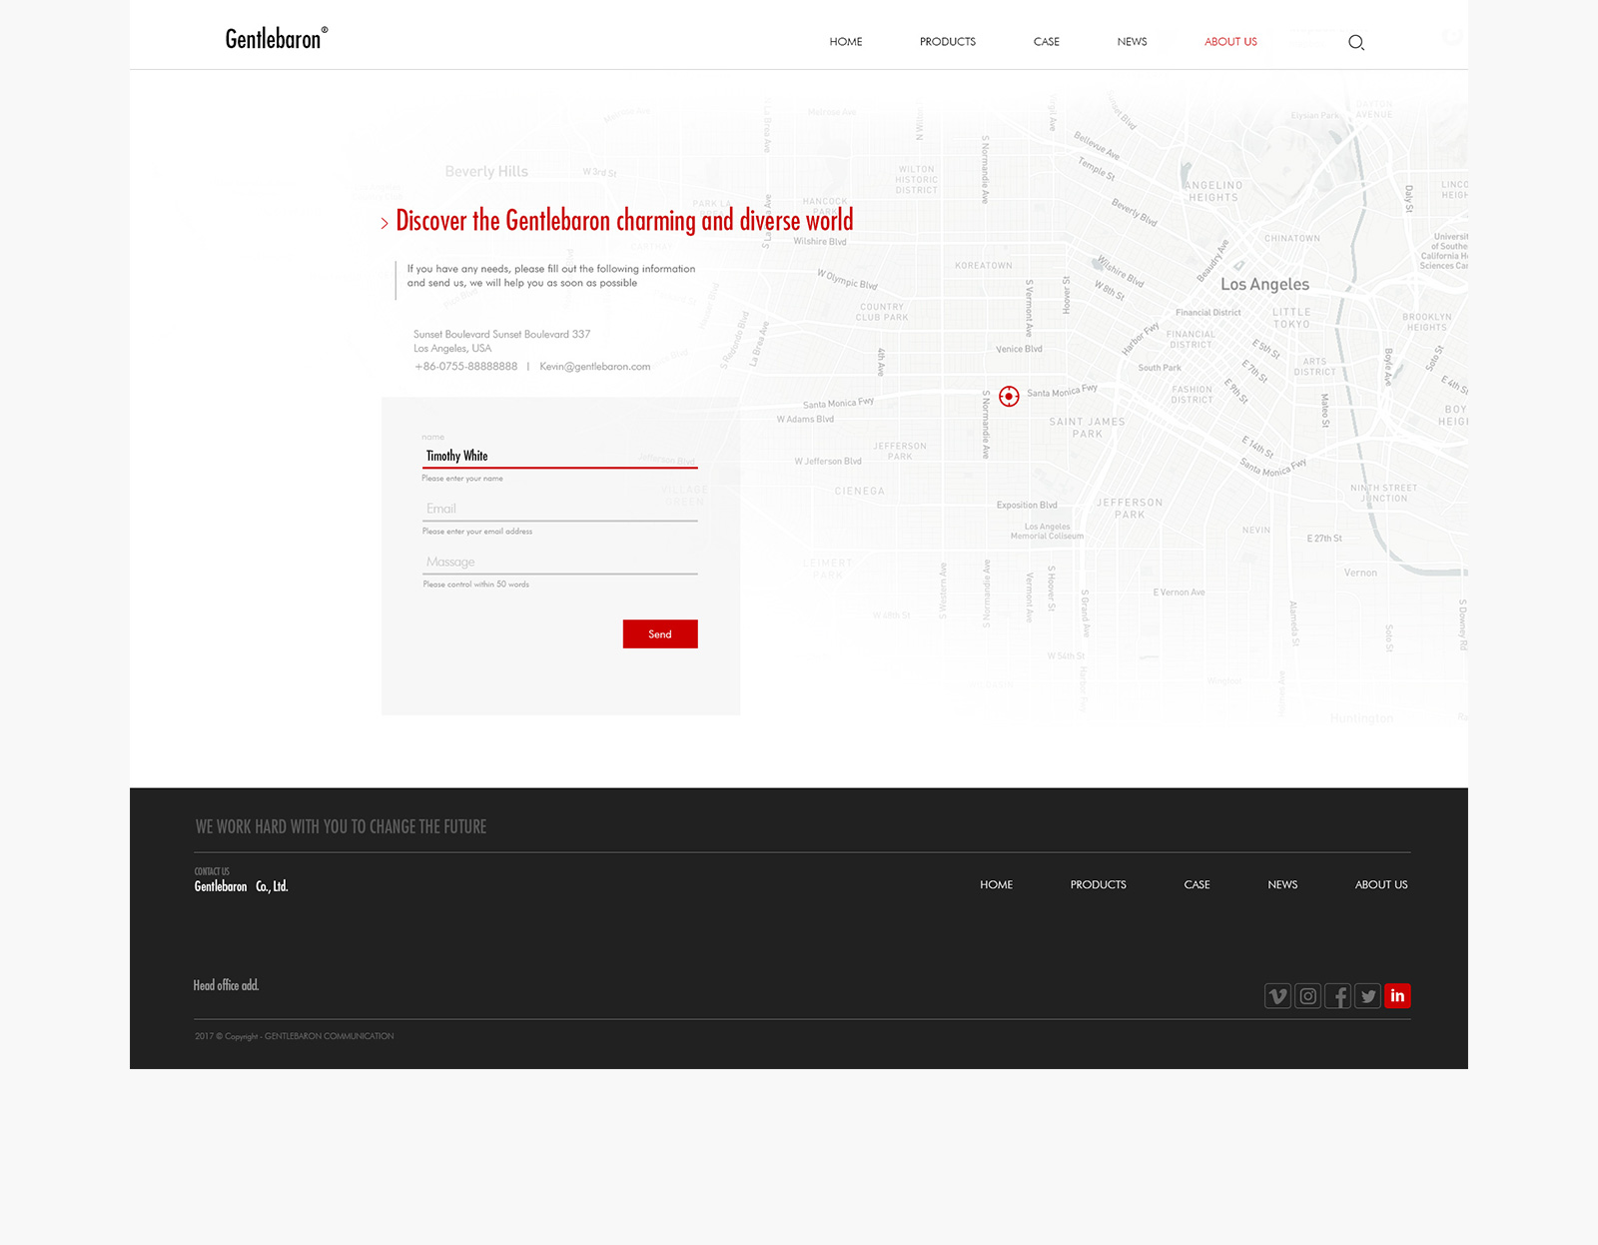Open the Vimeo social icon
The width and height of the screenshot is (1598, 1245).
click(x=1277, y=996)
